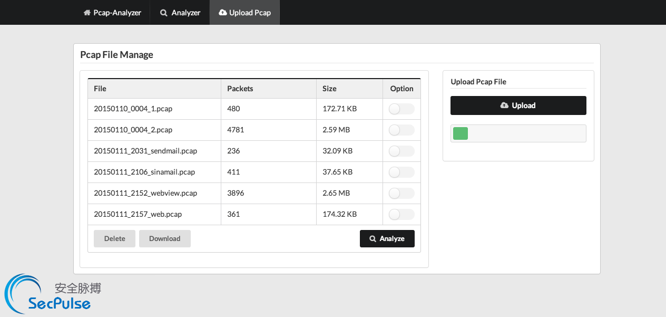Click packet count 236
The image size is (666, 317).
click(x=233, y=151)
